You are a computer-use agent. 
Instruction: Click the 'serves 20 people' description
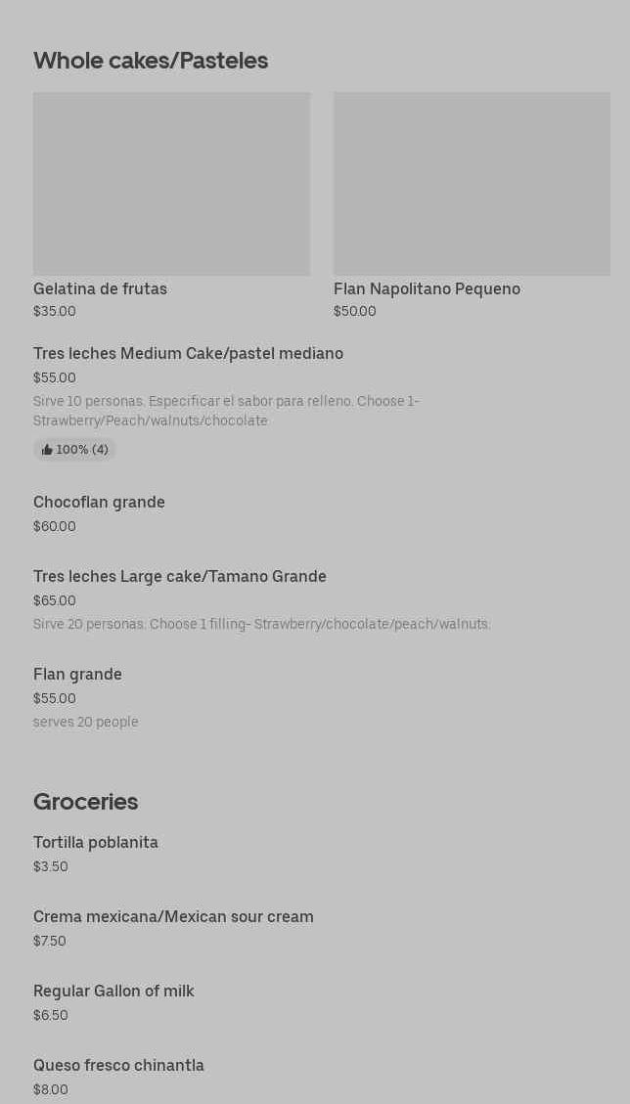pyautogui.click(x=85, y=722)
